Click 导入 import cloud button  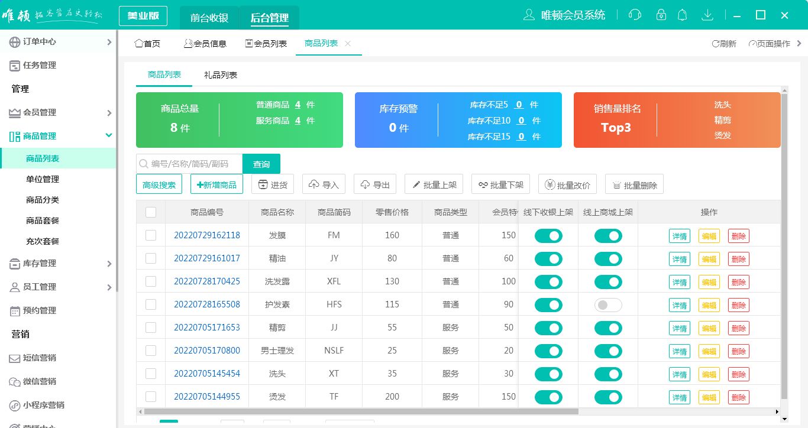[x=324, y=184]
